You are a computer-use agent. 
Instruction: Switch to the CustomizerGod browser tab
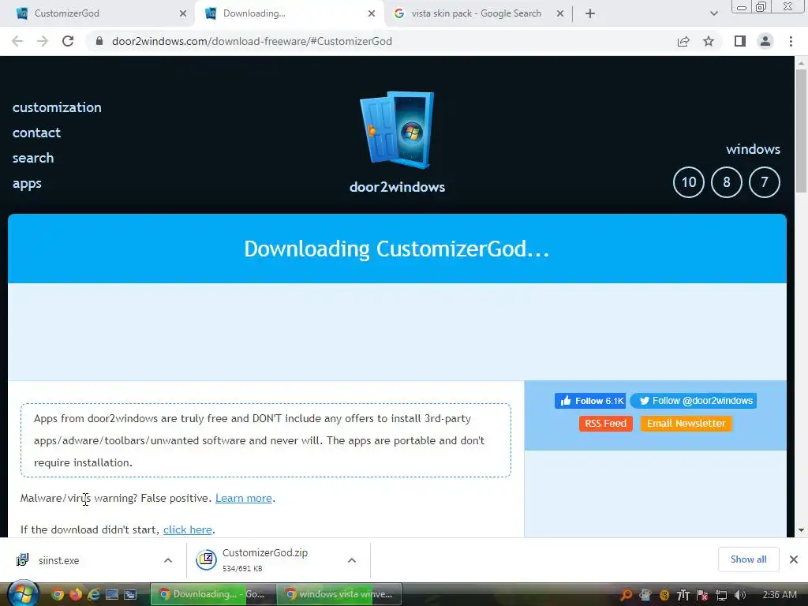[98, 13]
